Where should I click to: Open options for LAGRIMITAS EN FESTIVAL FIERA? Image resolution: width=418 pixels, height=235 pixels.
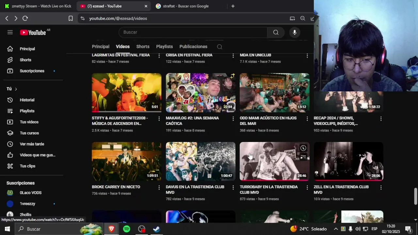pyautogui.click(x=159, y=56)
